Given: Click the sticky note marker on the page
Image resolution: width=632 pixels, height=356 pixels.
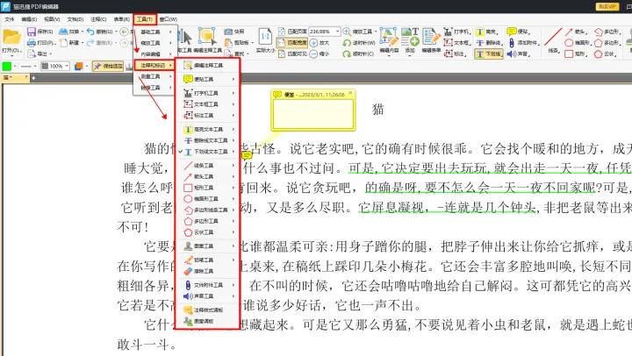Looking at the screenshot, I should (x=247, y=154).
